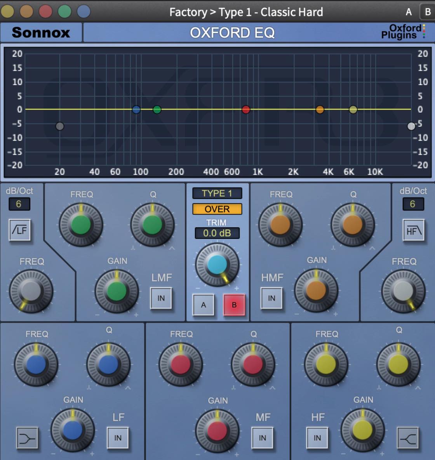
Task: Click the TRIM 0.0 dB value field
Action: click(217, 233)
